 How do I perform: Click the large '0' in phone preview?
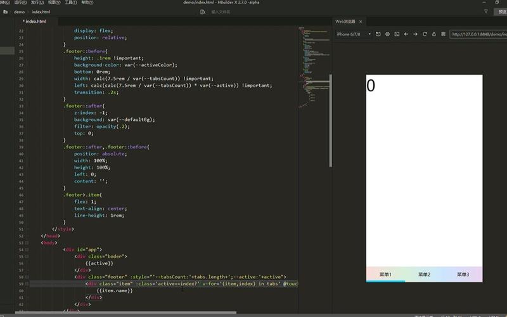371,86
